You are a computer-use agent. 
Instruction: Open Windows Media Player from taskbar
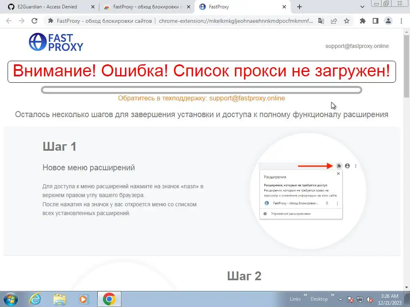pos(84,299)
